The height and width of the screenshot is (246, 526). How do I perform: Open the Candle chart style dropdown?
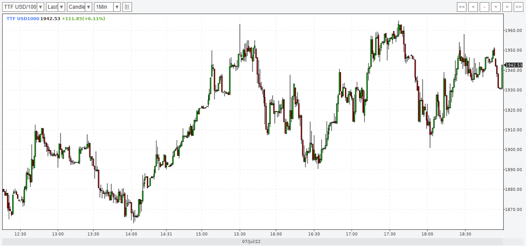pos(80,7)
